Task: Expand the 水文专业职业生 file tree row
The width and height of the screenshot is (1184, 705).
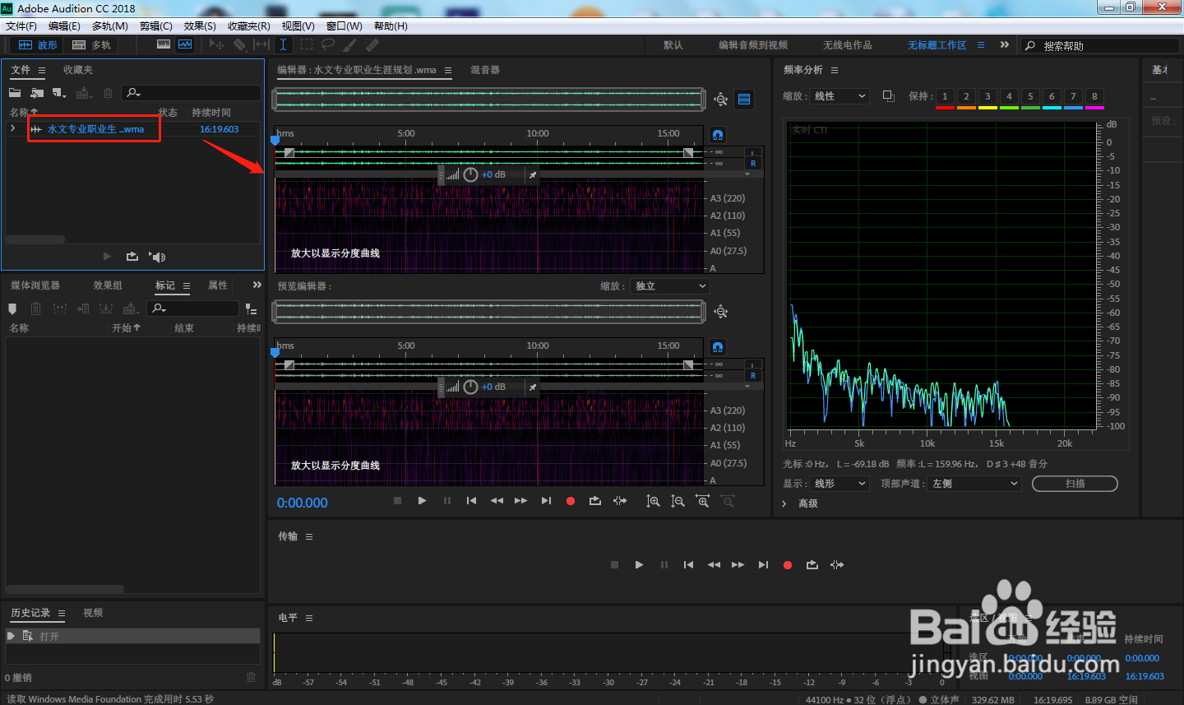Action: point(12,128)
